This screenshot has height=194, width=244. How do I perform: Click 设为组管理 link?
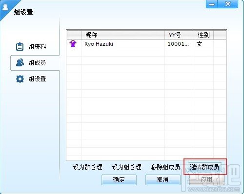(127, 167)
